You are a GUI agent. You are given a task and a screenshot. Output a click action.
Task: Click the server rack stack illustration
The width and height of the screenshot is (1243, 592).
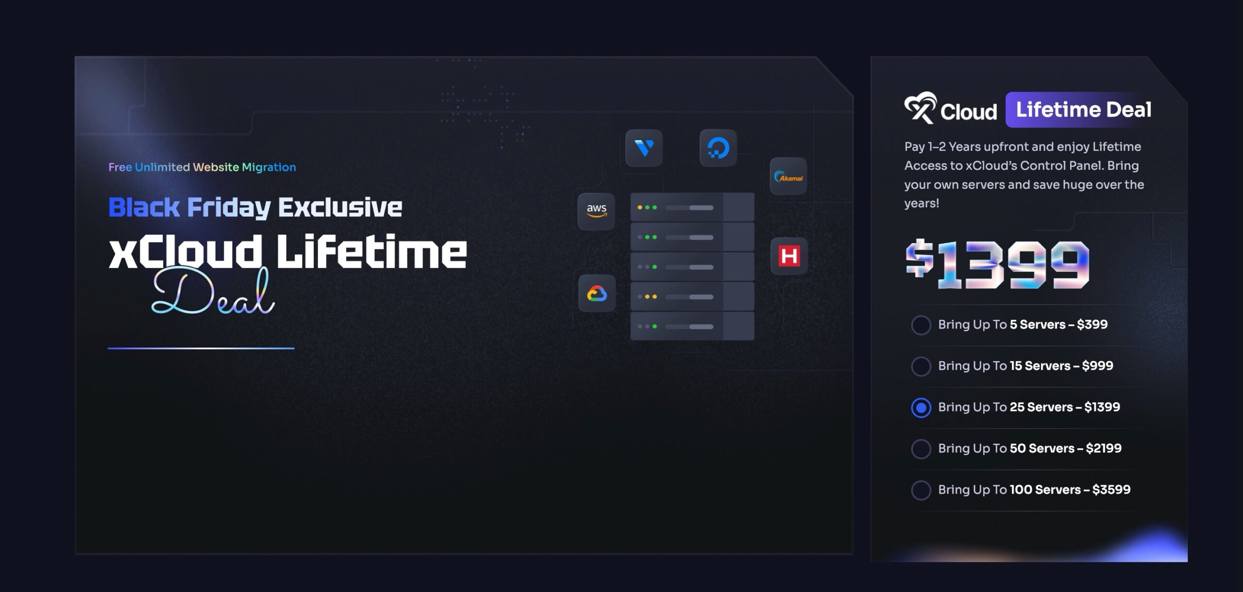[692, 267]
